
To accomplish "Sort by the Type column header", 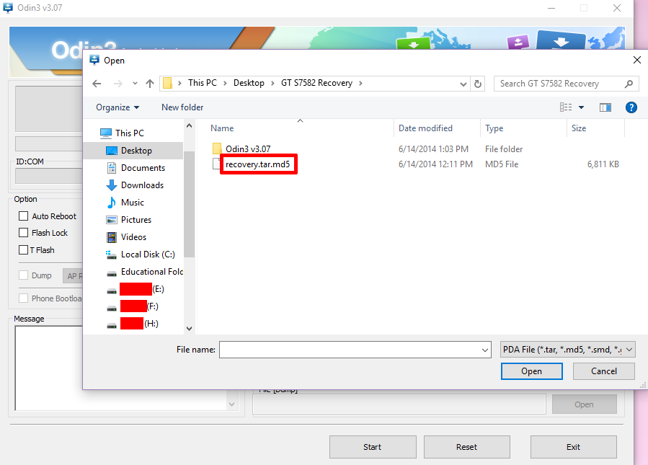I will 494,128.
